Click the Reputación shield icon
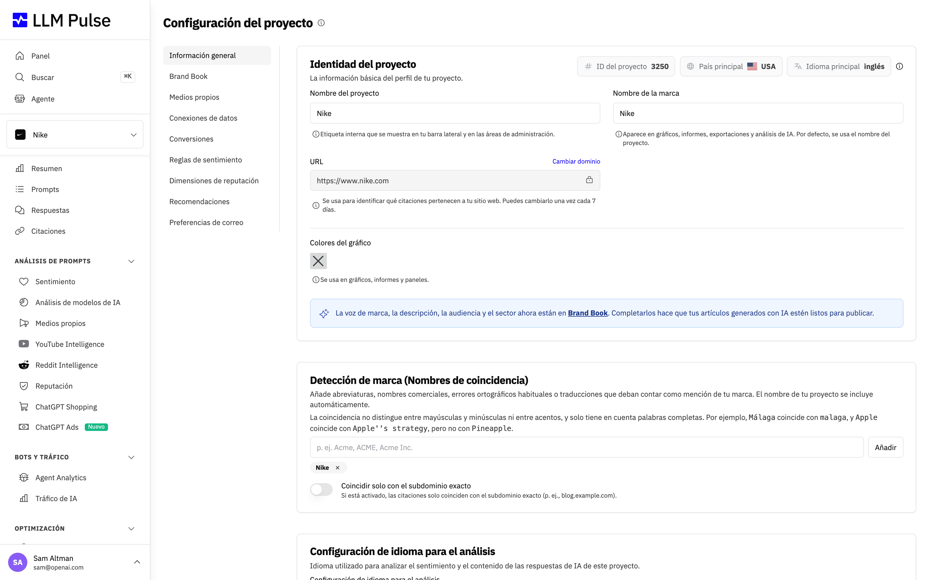Viewport: 929px width, 580px height. pos(24,385)
